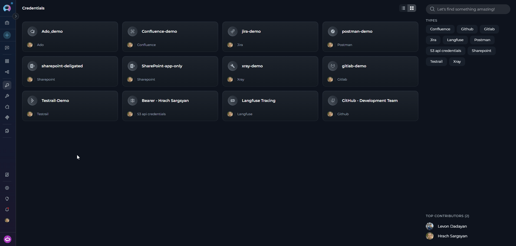Screen dimensions: 516x246
Task: Open the xray-demo credential card
Action: pos(270,71)
